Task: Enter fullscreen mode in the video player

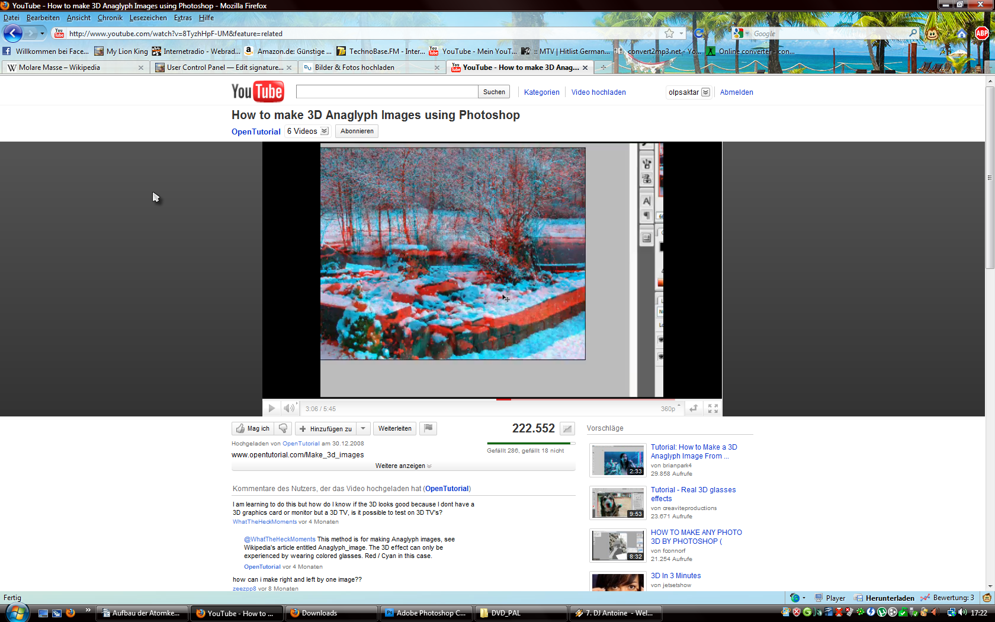Action: click(x=712, y=408)
